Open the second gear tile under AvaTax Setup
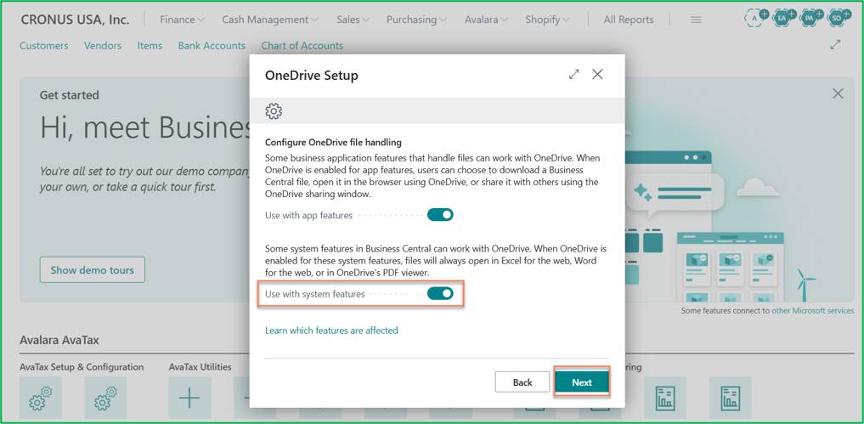Viewport: 864px width, 424px height. coord(106,399)
